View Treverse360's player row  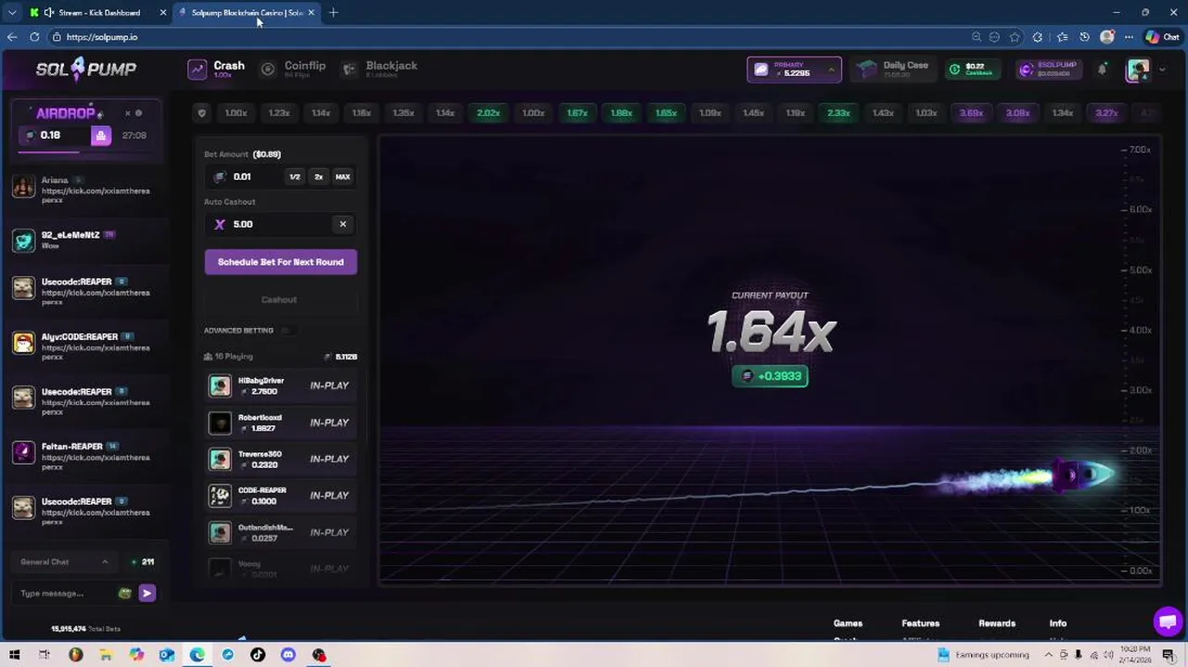pyautogui.click(x=281, y=459)
